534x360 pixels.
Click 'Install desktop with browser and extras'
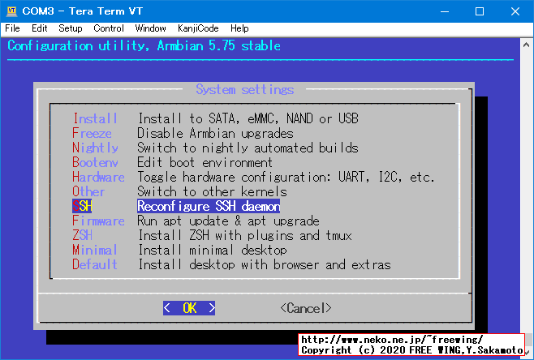point(265,264)
